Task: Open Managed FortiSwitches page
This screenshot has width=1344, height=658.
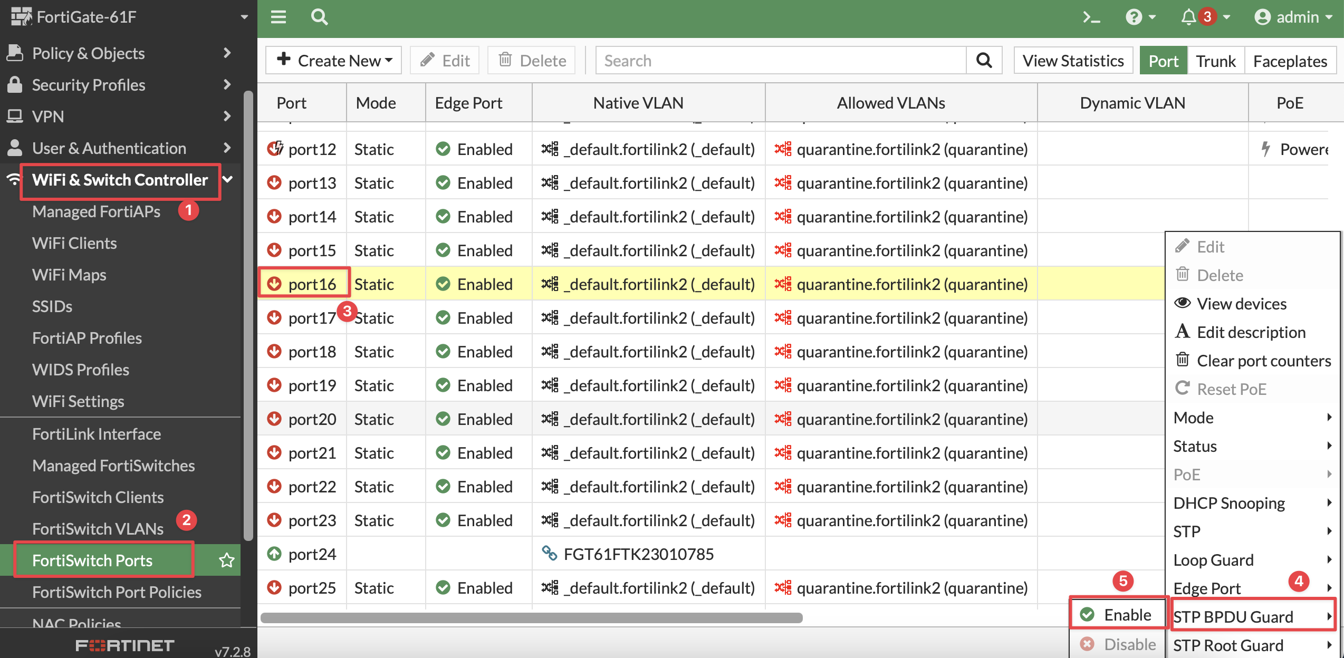Action: click(x=113, y=466)
